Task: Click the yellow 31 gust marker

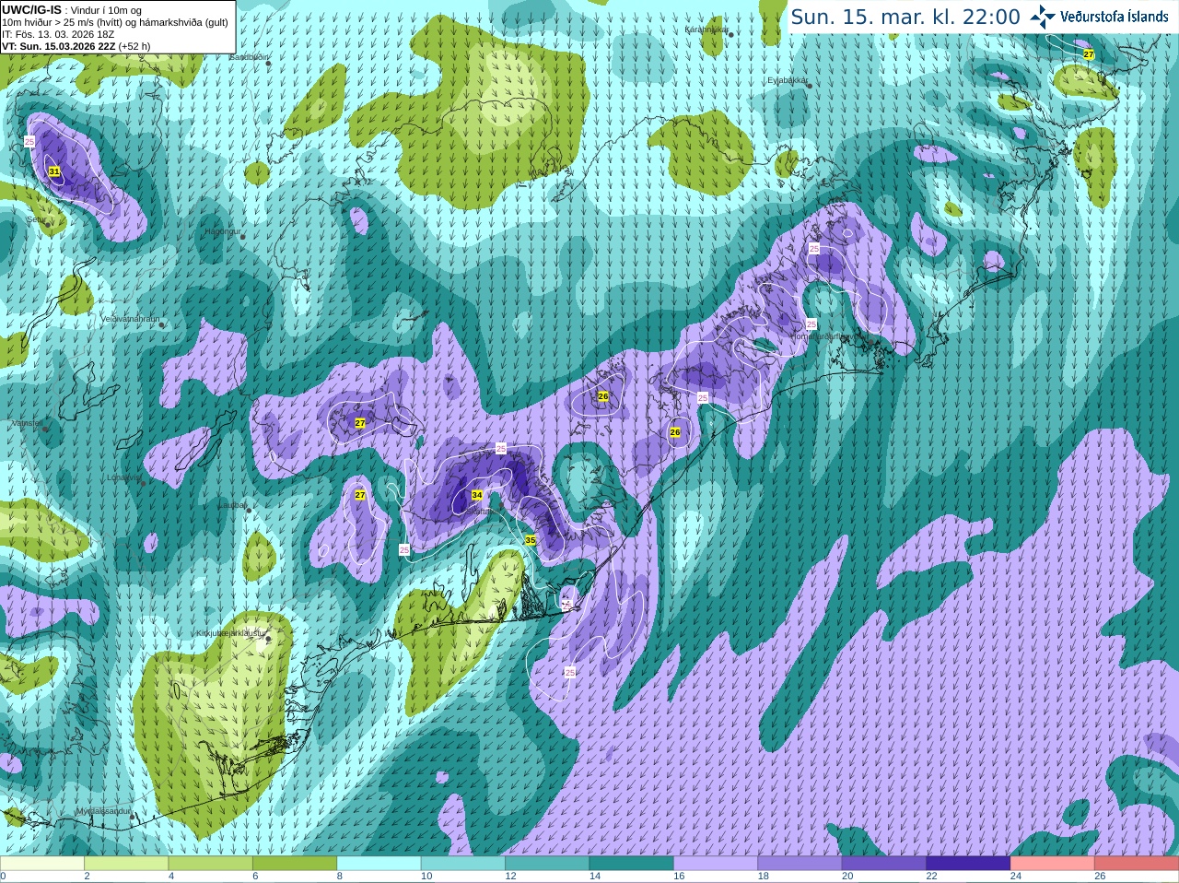Action: [x=54, y=171]
